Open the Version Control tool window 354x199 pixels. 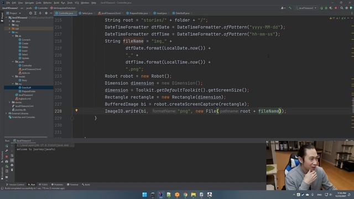coord(15,185)
